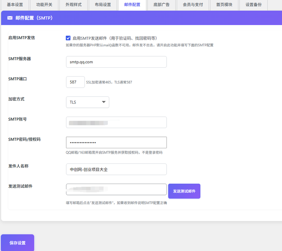Click the SMTP账号 input field
Screen dimensions: 282x251
116,123
